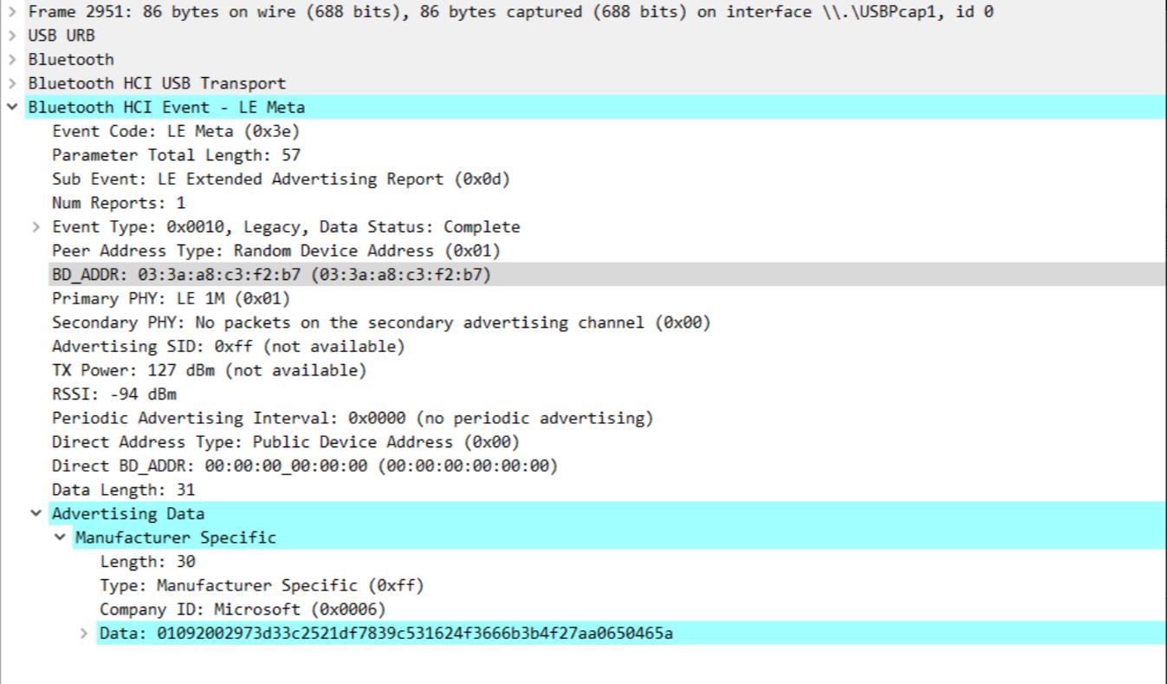1167x684 pixels.
Task: Expand Bluetooth HCI USB Transport details
Action: (x=11, y=83)
